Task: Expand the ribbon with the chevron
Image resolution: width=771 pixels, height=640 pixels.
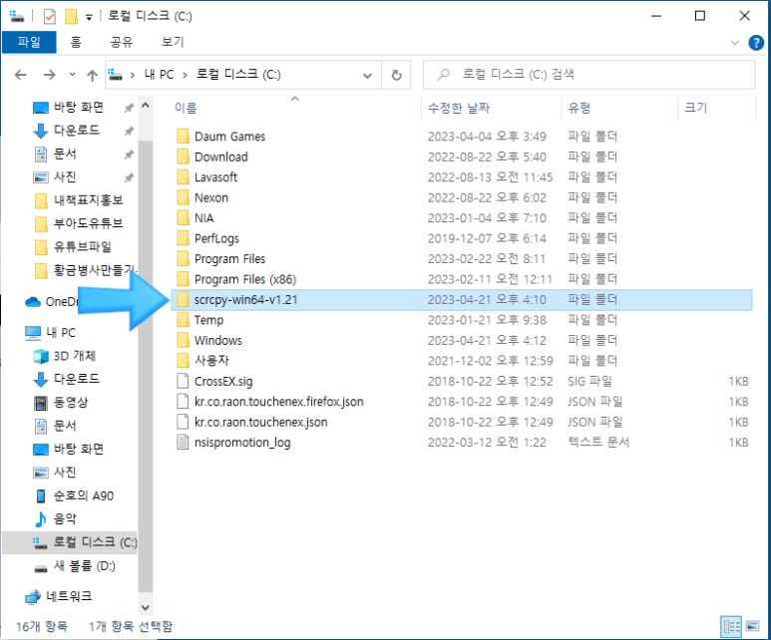Action: click(735, 43)
